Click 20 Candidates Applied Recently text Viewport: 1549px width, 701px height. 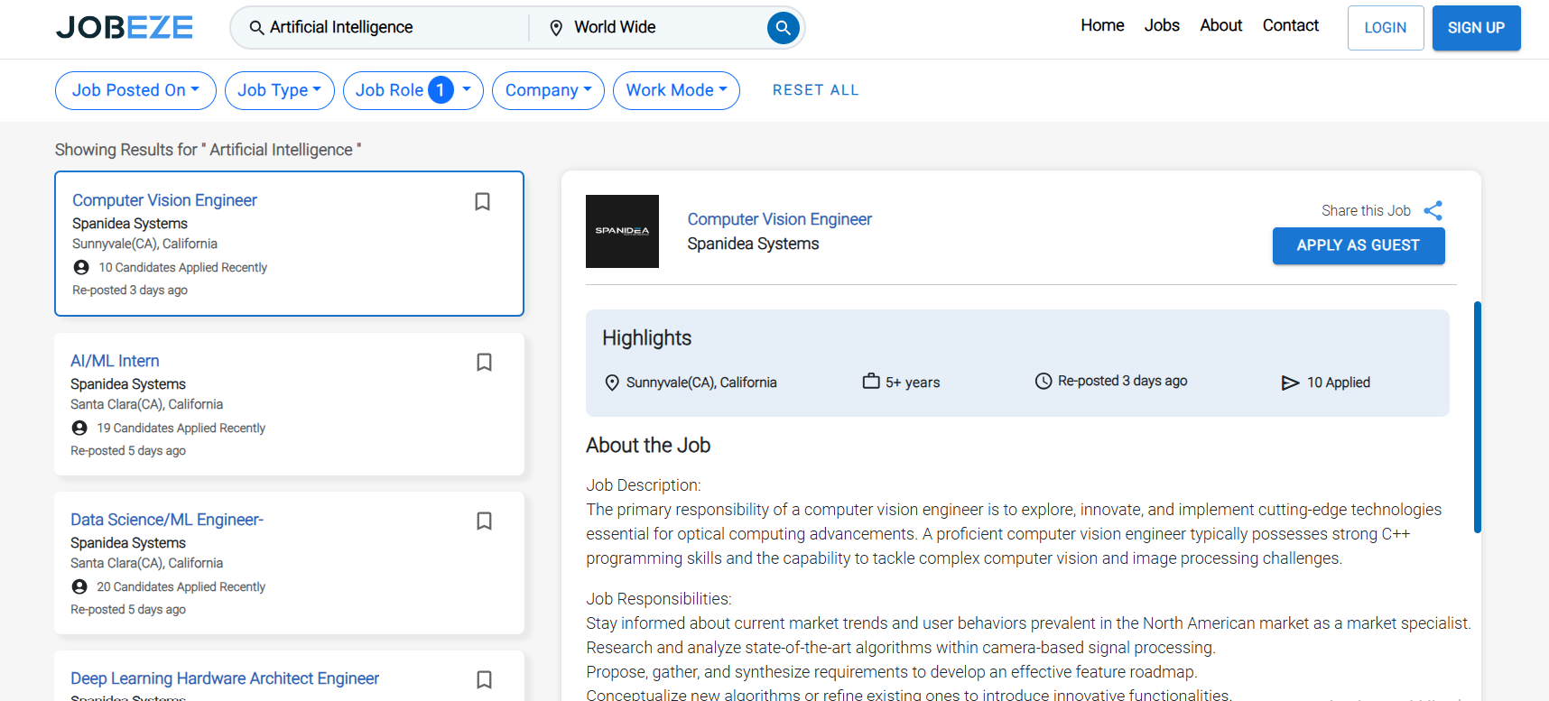[181, 586]
